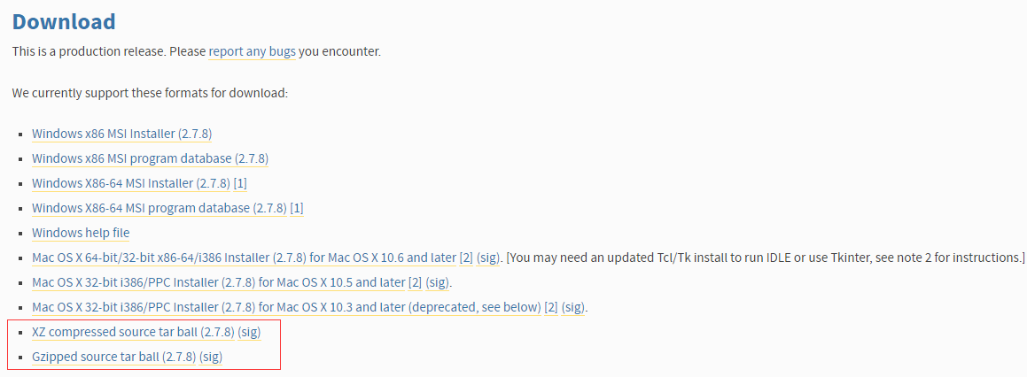Click footnote [2] beside Mac OS X 10.5 installer
The image size is (1027, 377).
click(415, 283)
